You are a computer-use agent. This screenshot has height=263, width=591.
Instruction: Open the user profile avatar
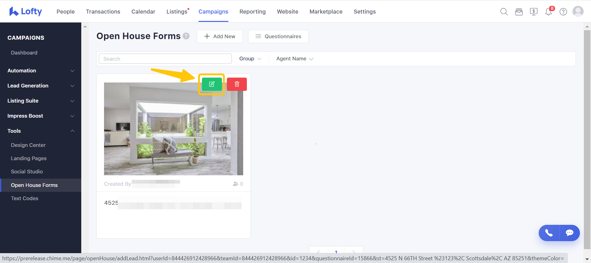(x=578, y=11)
